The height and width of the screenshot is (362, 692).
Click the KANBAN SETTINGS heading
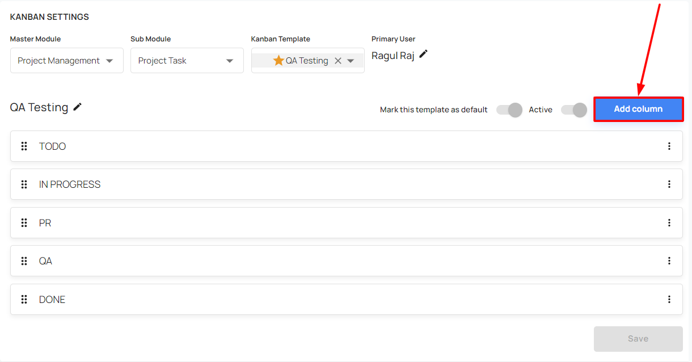[49, 17]
